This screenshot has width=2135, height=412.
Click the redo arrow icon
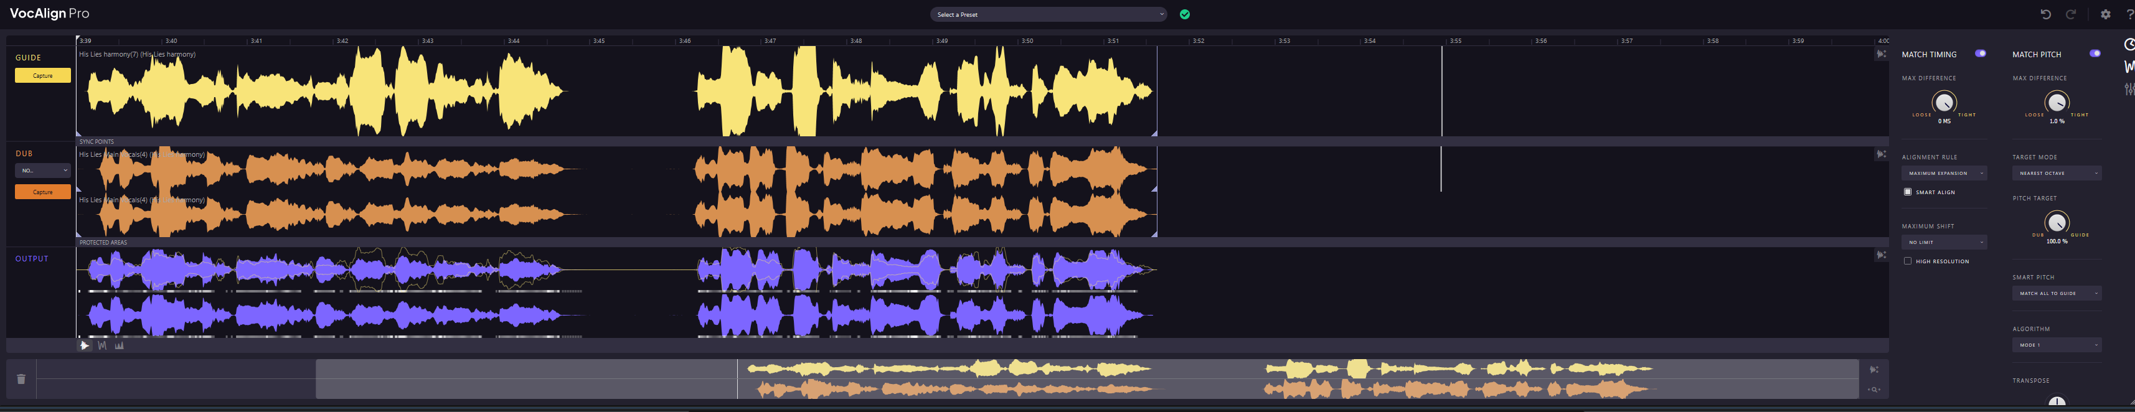(x=2070, y=14)
